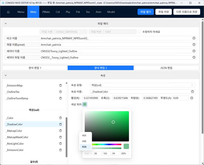Viewport: 204px width, 165px height.
Task: Delete the _OutlineTex property via trash icon
Action: click(61, 92)
